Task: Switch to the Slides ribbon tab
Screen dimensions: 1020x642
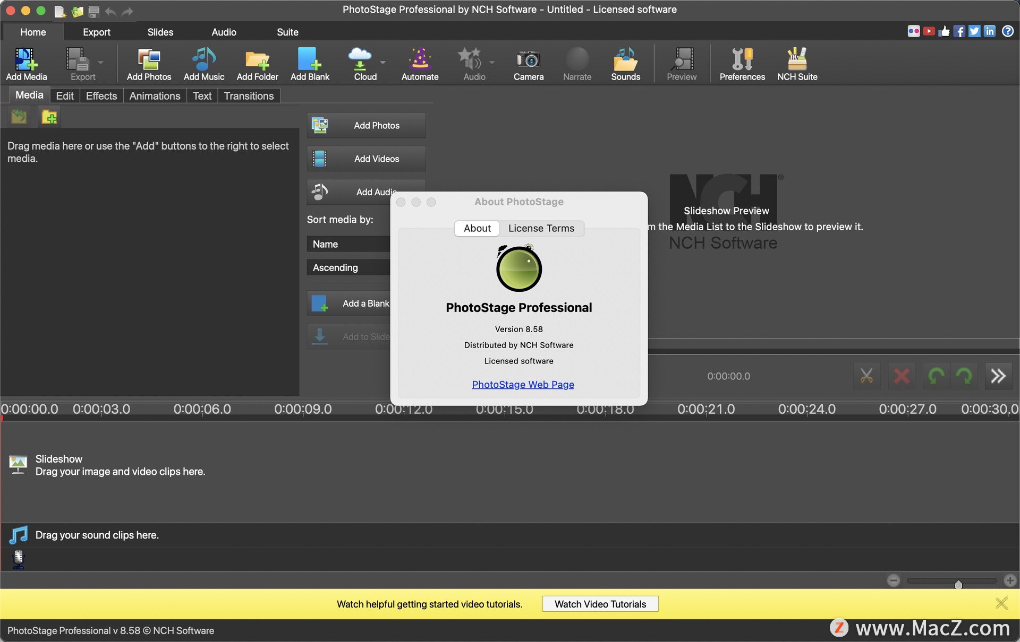Action: 160,32
